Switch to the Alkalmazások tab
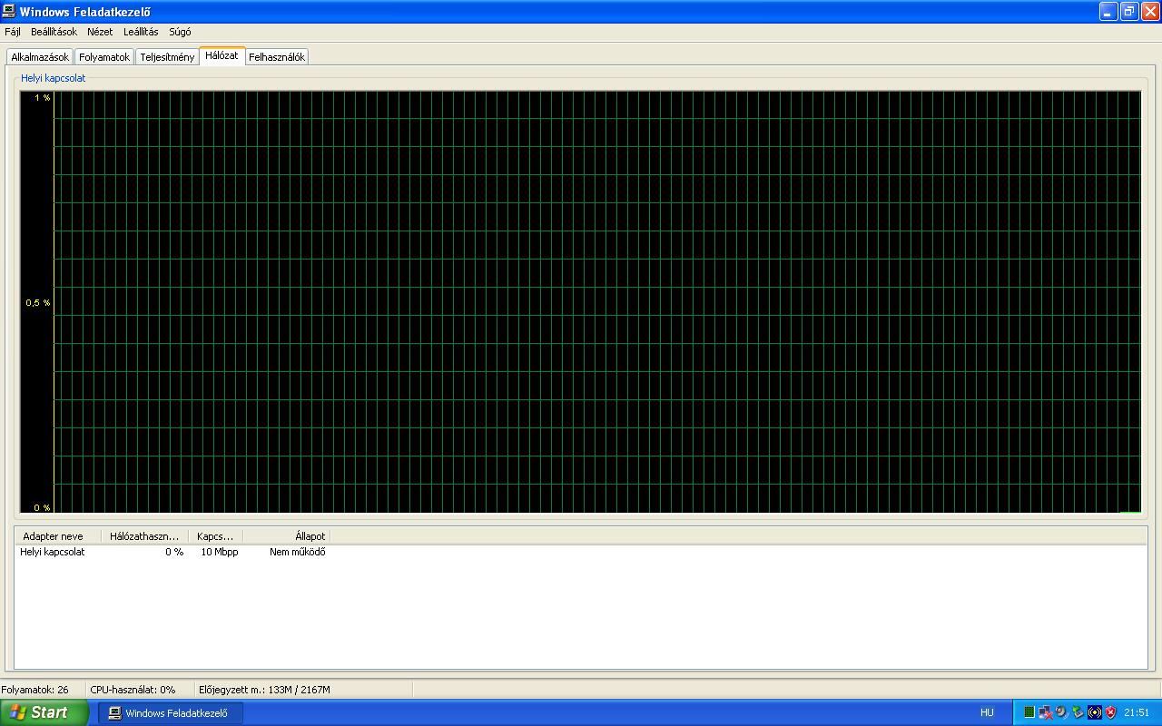This screenshot has width=1162, height=726. 40,57
